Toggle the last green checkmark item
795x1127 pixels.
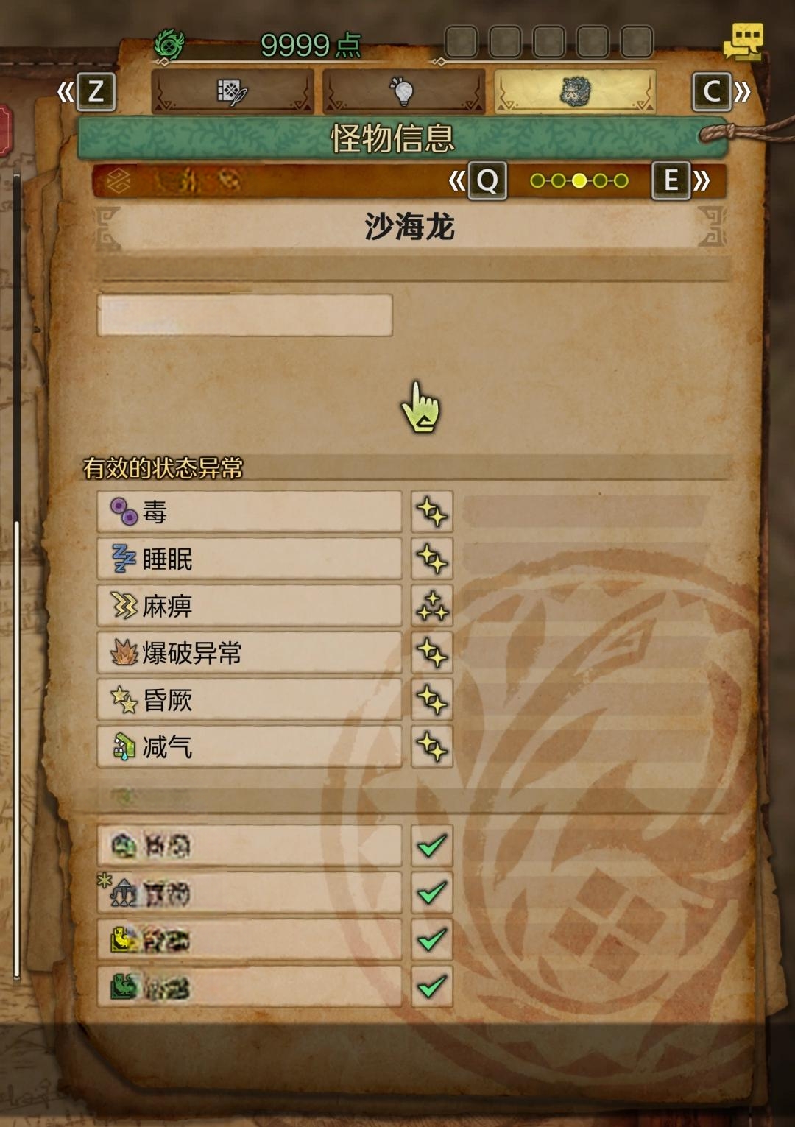tap(432, 986)
